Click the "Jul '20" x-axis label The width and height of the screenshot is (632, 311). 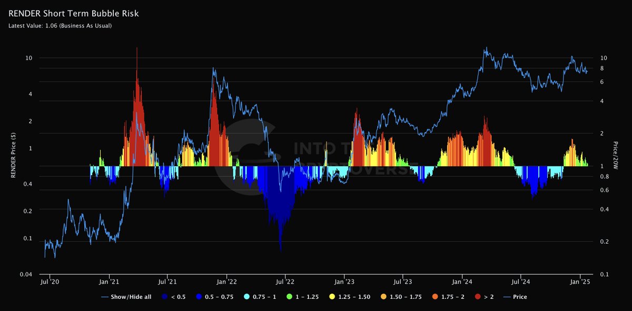(50, 283)
